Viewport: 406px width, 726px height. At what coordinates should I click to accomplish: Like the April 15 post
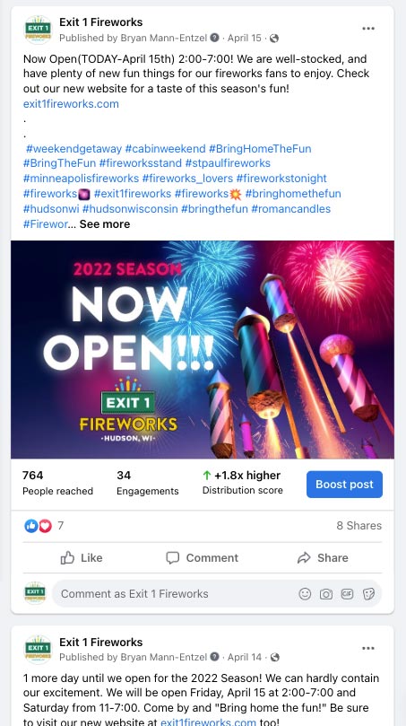[82, 558]
